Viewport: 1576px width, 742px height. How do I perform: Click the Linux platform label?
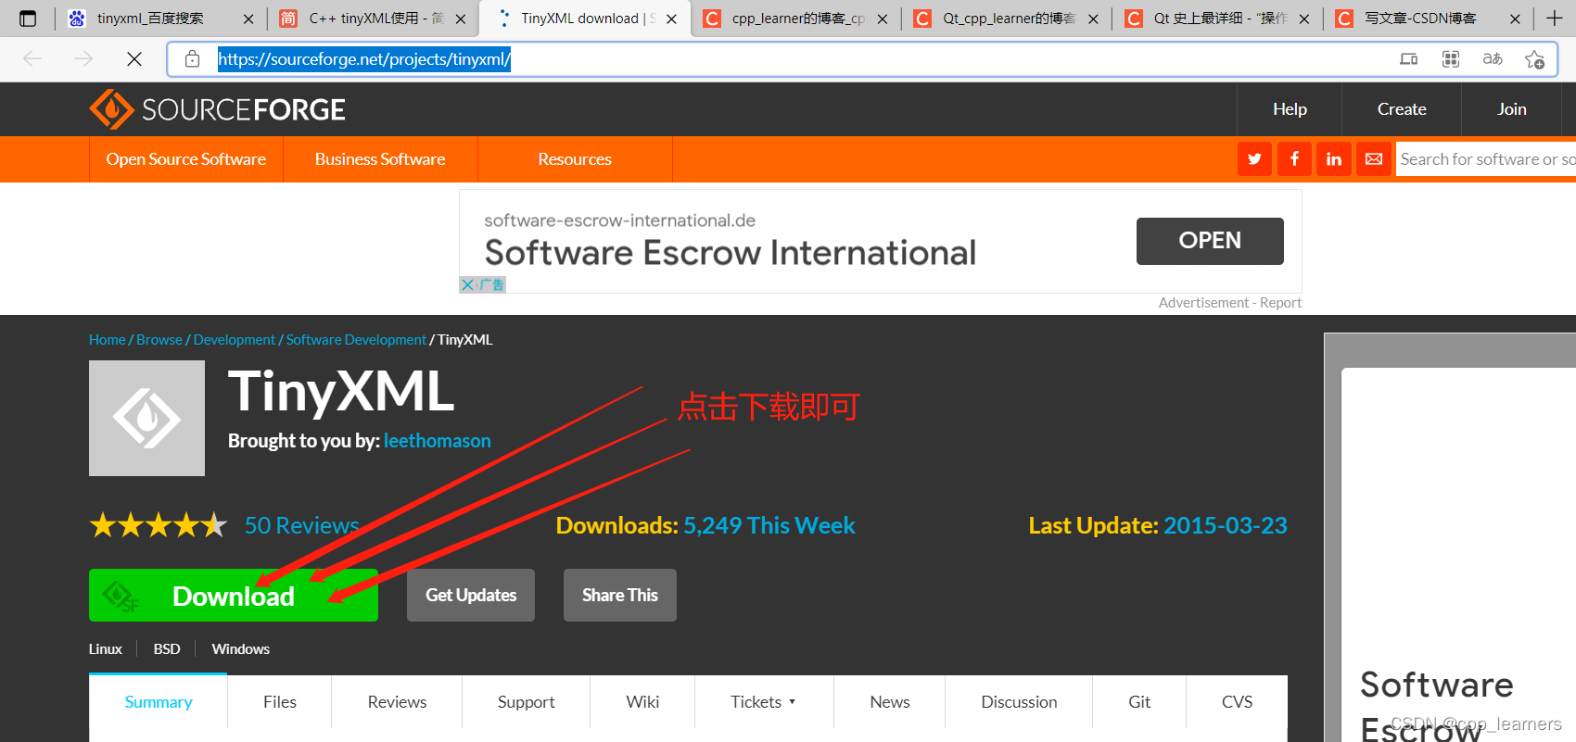pos(106,649)
